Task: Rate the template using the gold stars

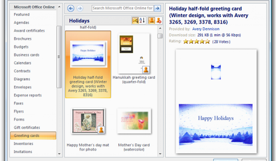Action: click(x=196, y=42)
